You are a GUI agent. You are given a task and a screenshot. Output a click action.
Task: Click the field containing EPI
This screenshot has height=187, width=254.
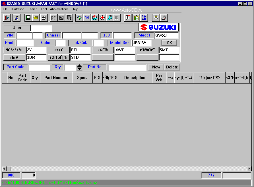point(80,50)
